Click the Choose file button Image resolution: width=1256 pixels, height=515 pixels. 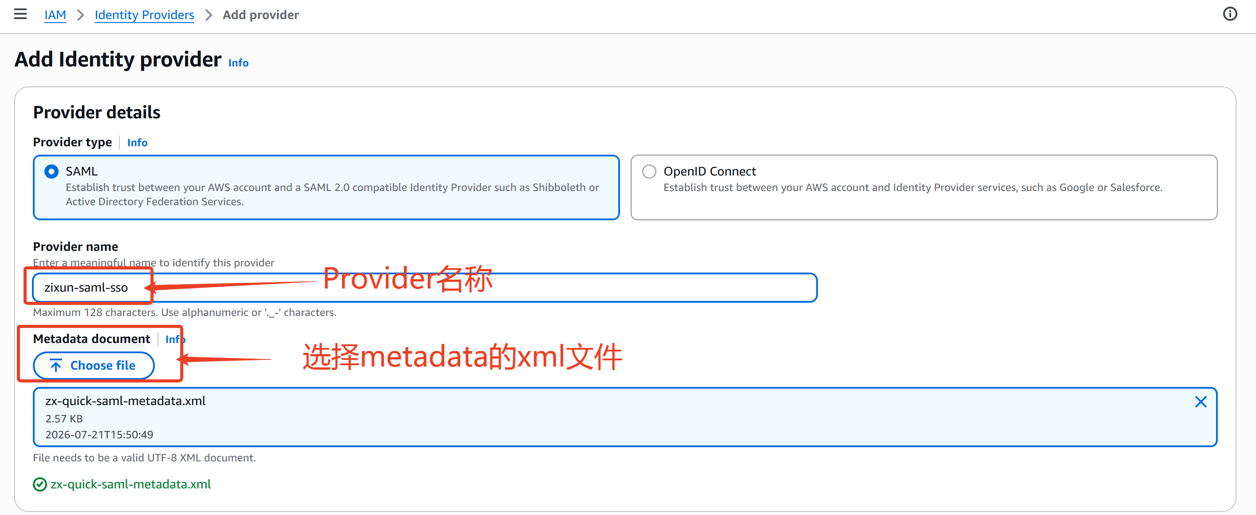[94, 366]
